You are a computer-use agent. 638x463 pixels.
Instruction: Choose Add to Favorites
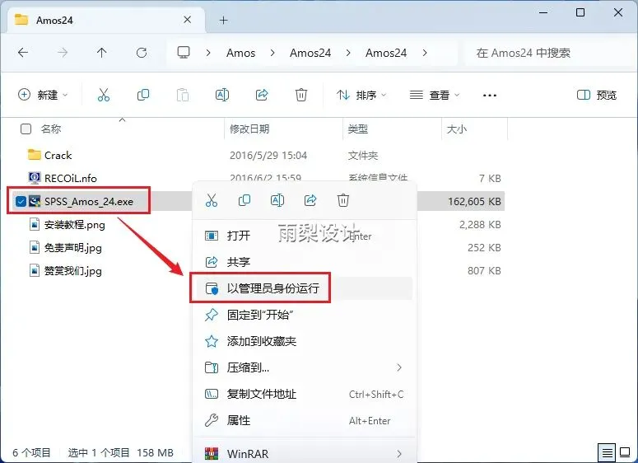click(x=303, y=341)
